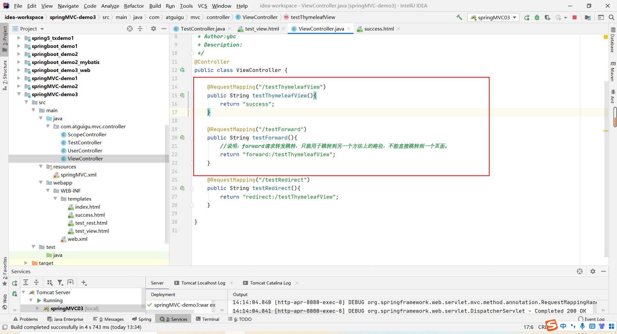Click gutter icon on line 12 ViewController class

pyautogui.click(x=183, y=70)
